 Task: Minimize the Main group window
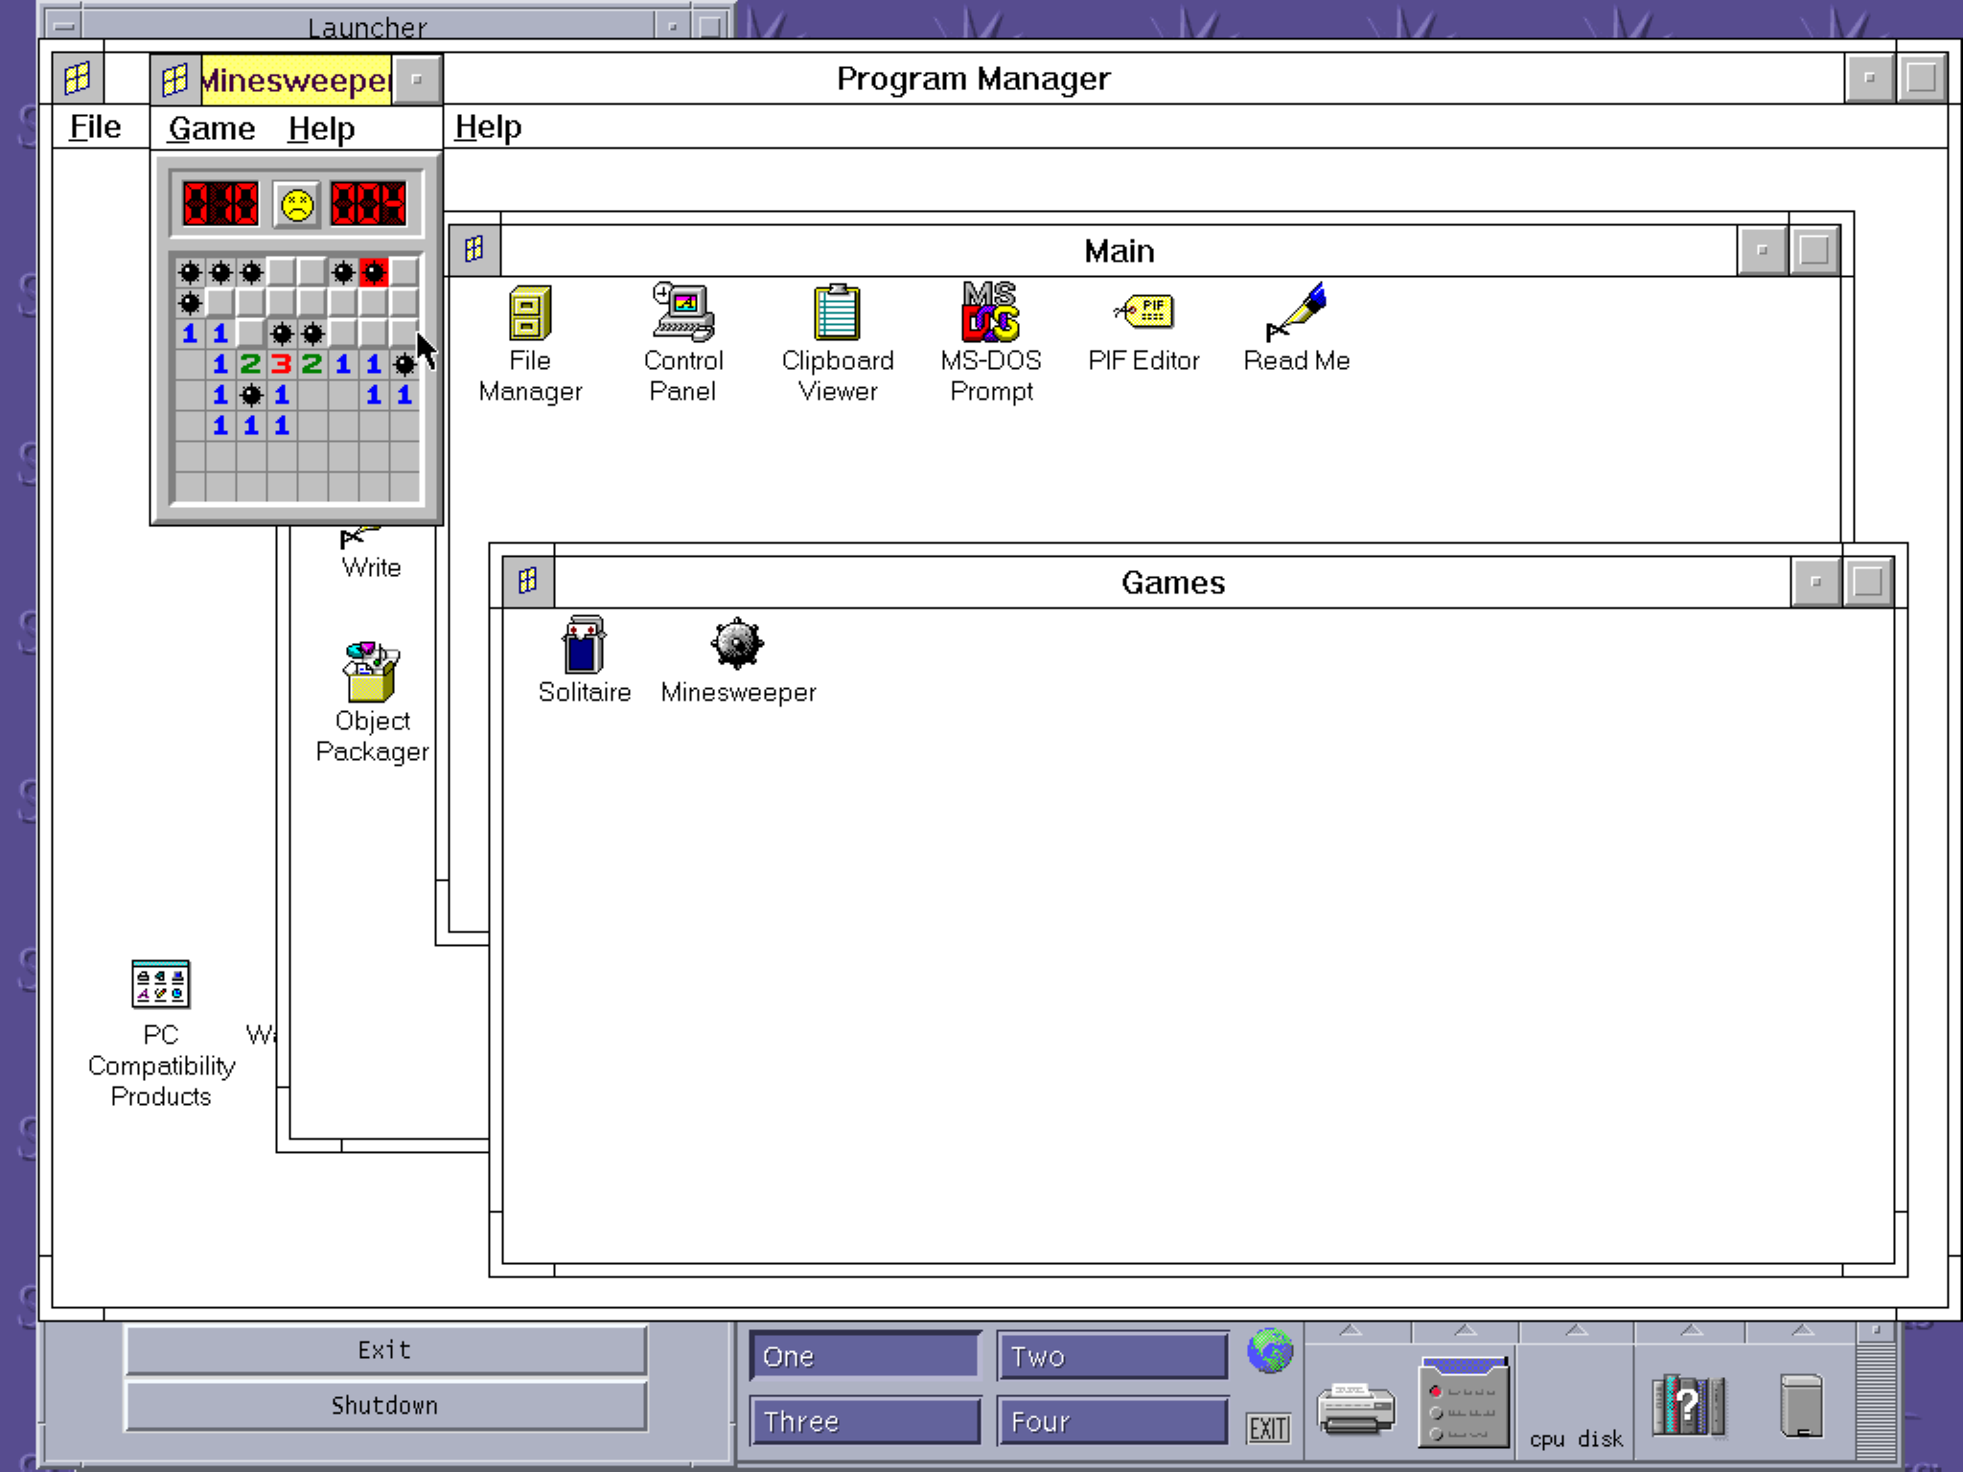point(1763,250)
